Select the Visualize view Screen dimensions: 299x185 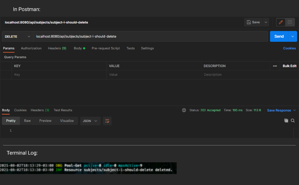pos(67,121)
